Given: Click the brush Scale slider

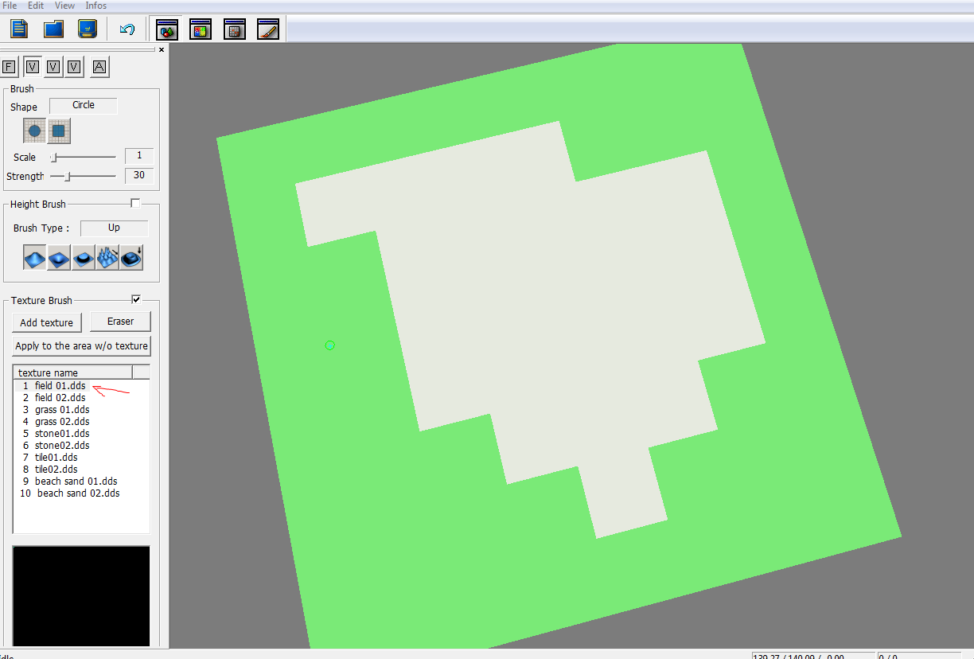Looking at the screenshot, I should 83,158.
